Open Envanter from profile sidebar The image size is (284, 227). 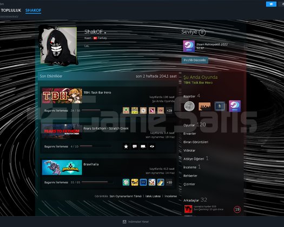(190, 133)
